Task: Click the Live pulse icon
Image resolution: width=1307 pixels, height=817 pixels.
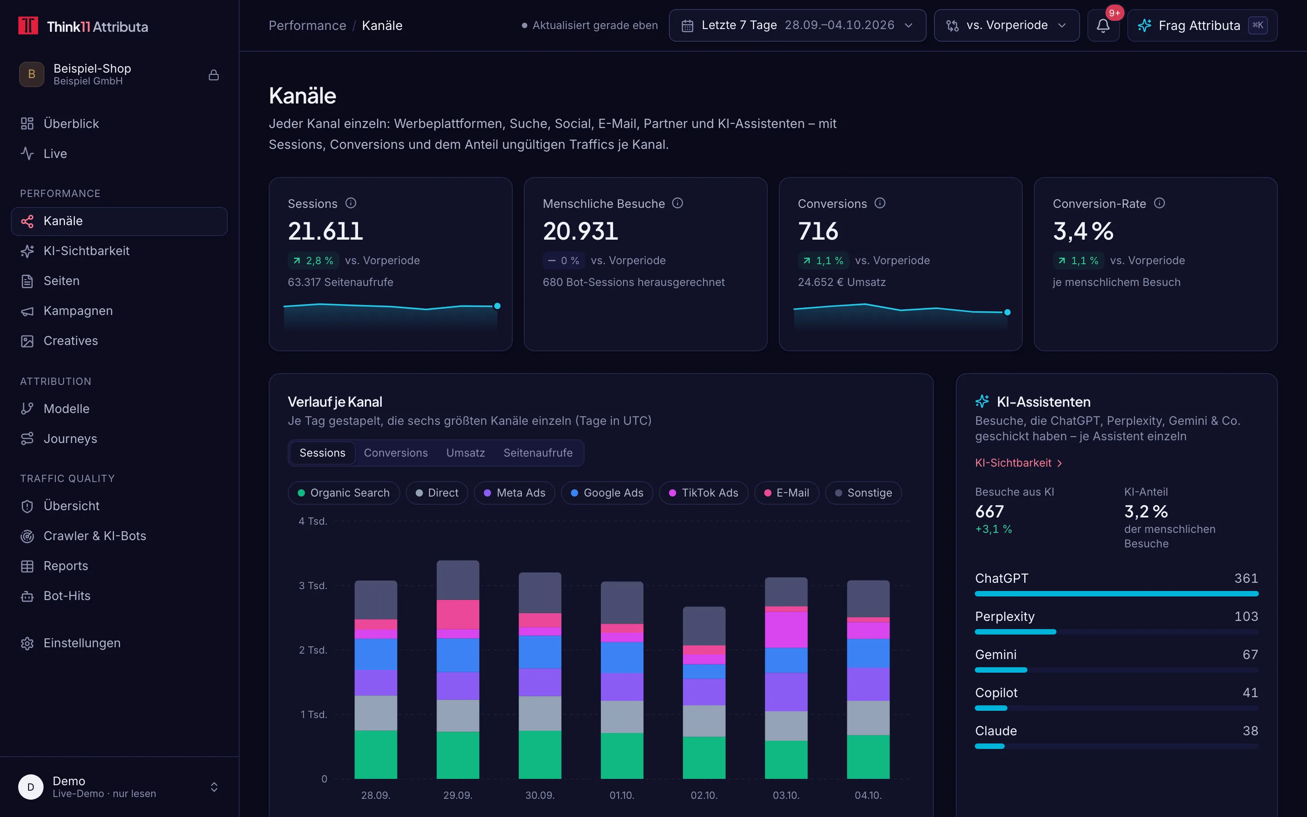Action: point(27,153)
